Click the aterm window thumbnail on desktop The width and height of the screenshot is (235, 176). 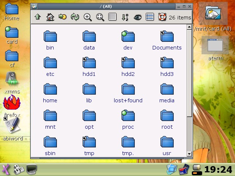click(x=215, y=45)
